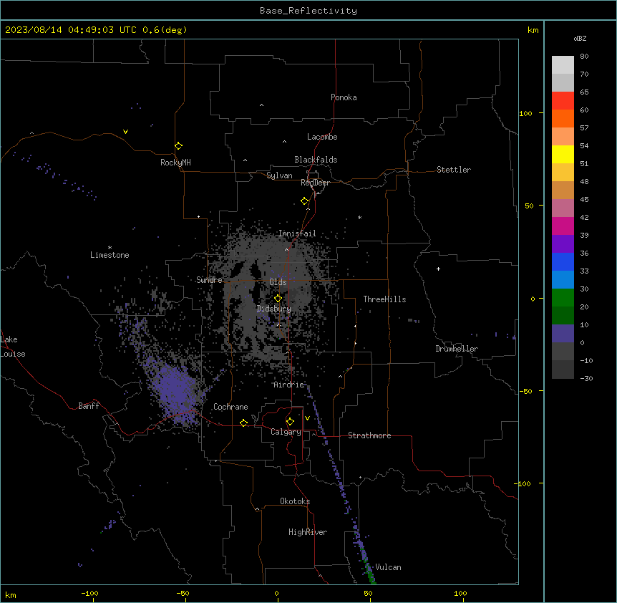Viewport: 617px width, 603px height.
Task: Pick the dark blue 33-36 dBZ legend swatch
Action: click(x=563, y=261)
